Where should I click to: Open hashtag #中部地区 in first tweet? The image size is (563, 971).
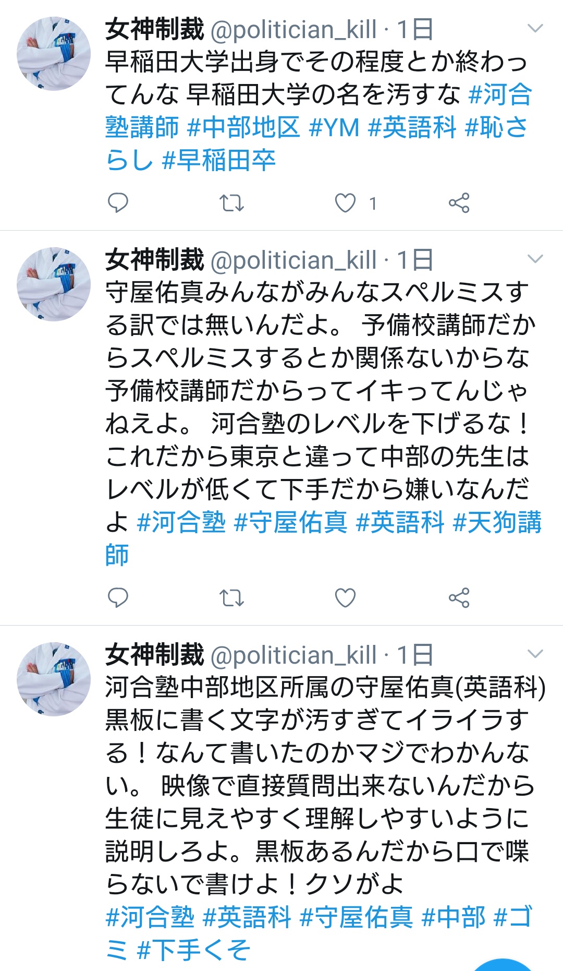(243, 127)
